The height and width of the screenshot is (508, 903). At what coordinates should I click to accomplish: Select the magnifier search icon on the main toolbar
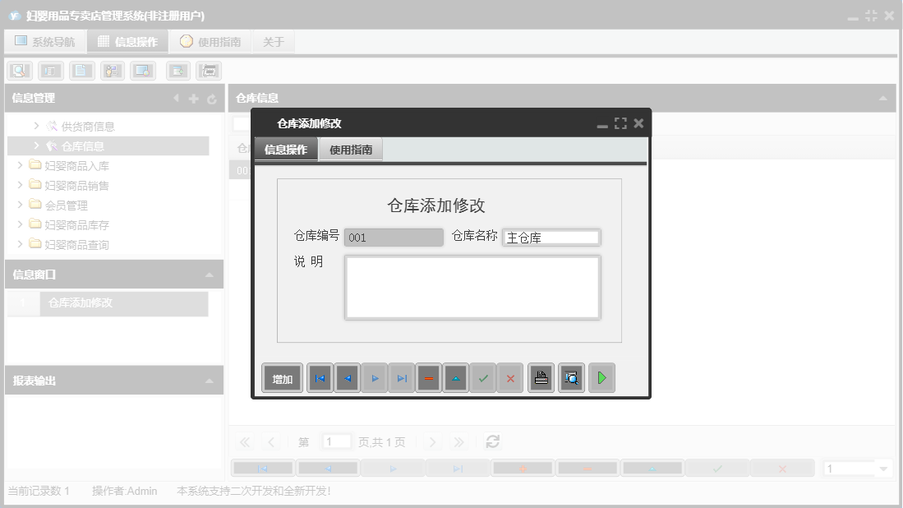[19, 70]
